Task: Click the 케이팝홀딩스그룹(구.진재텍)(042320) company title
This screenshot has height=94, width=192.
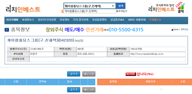Action: (40, 40)
